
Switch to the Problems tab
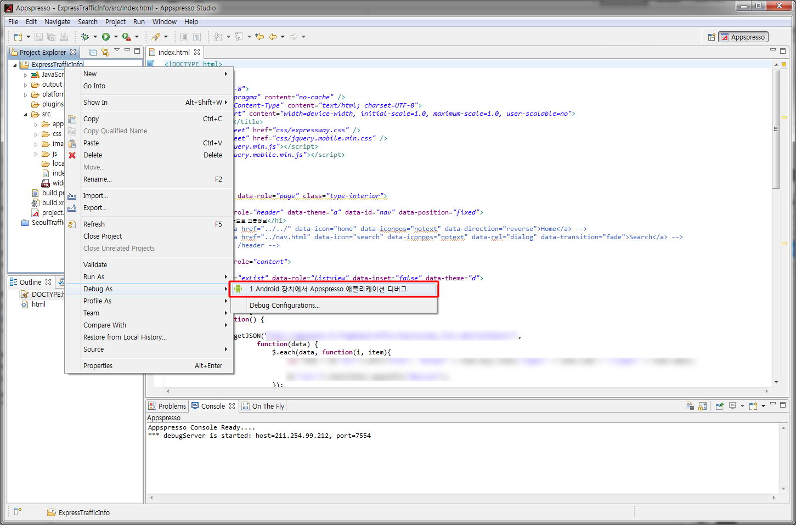(x=167, y=407)
